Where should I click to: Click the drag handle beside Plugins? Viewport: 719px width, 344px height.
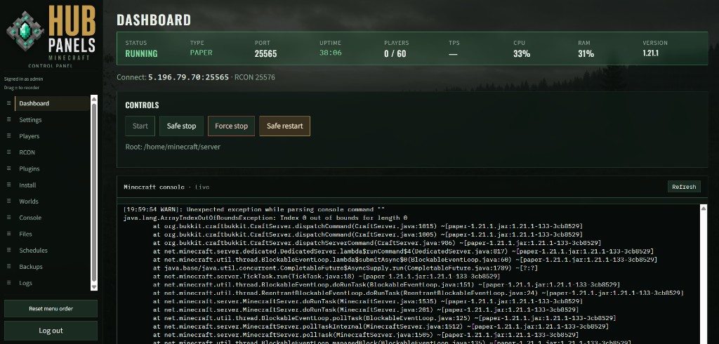pos(8,168)
